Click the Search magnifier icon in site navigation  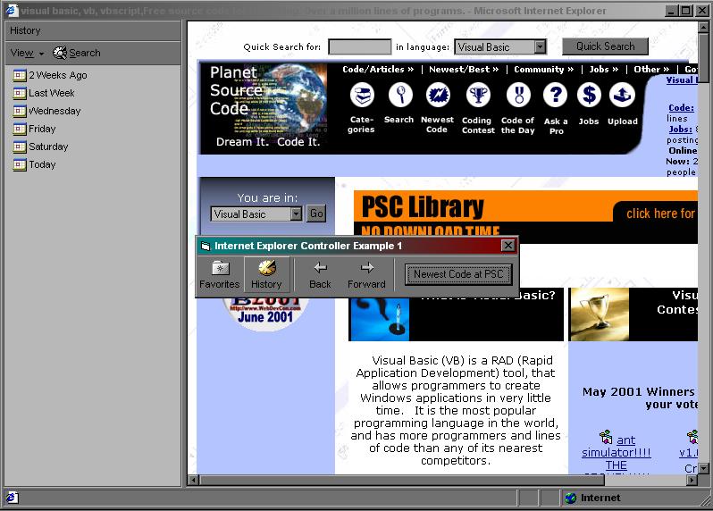click(399, 96)
